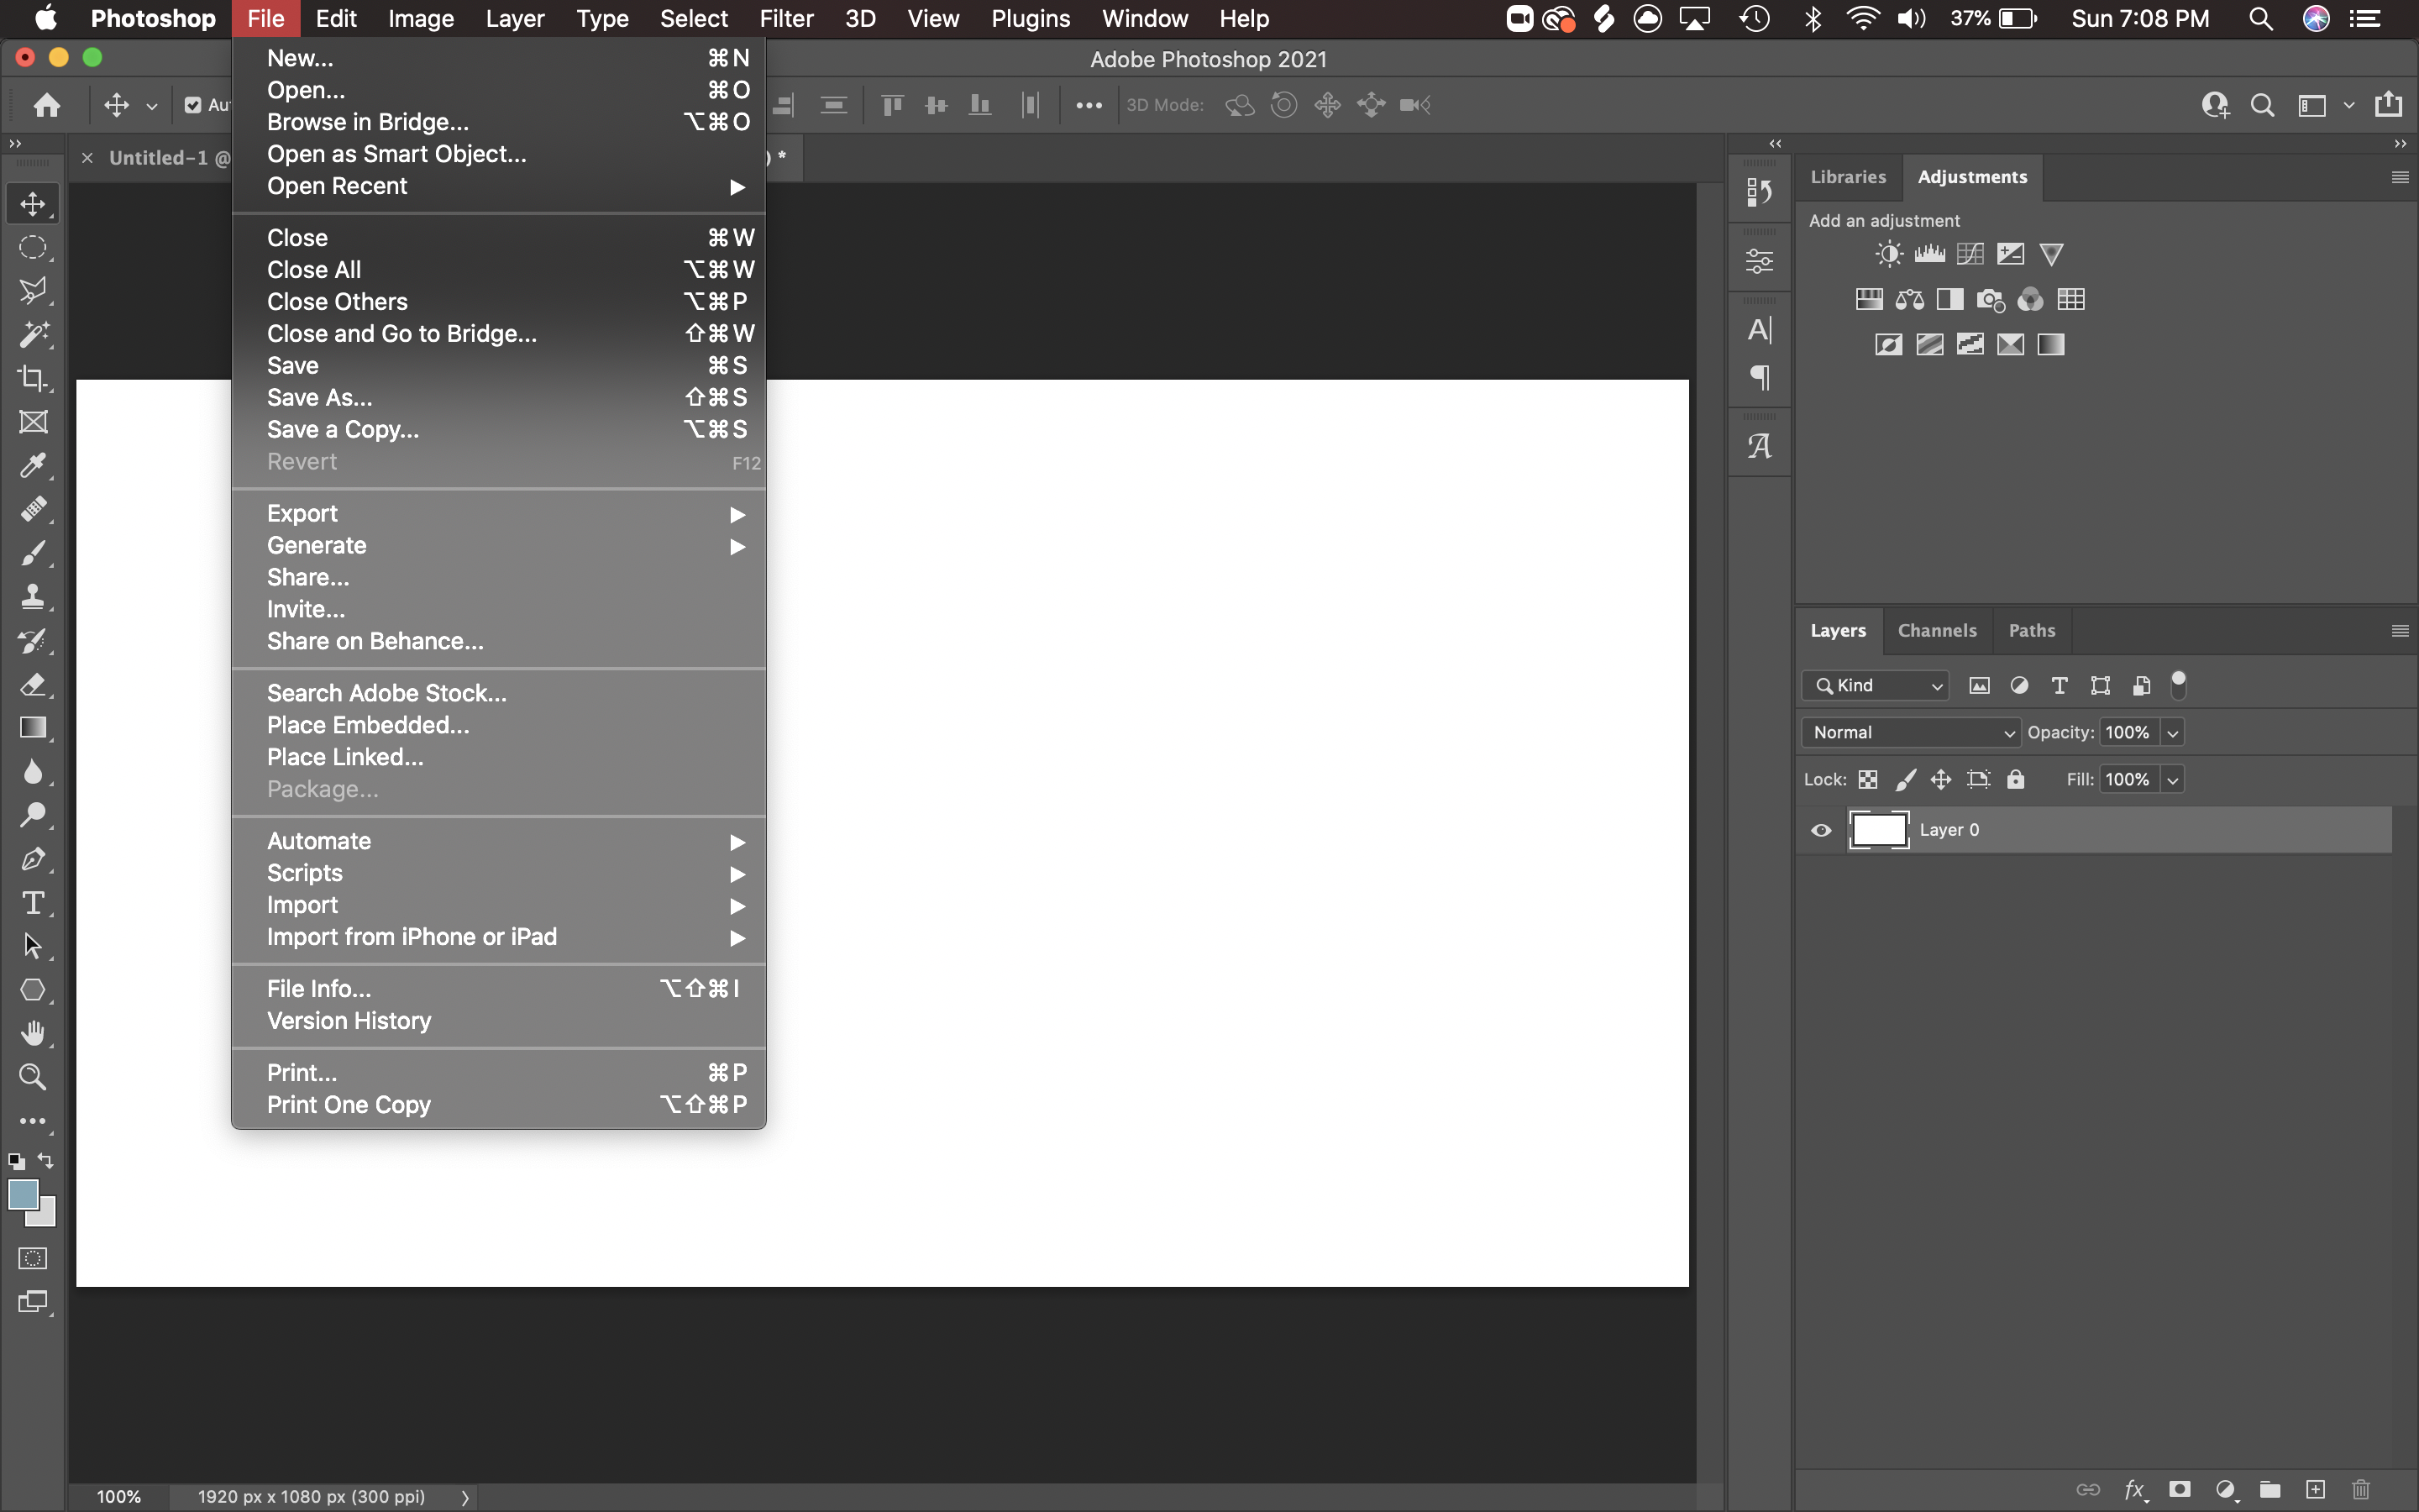Select the Horizontal Type tool

click(33, 903)
